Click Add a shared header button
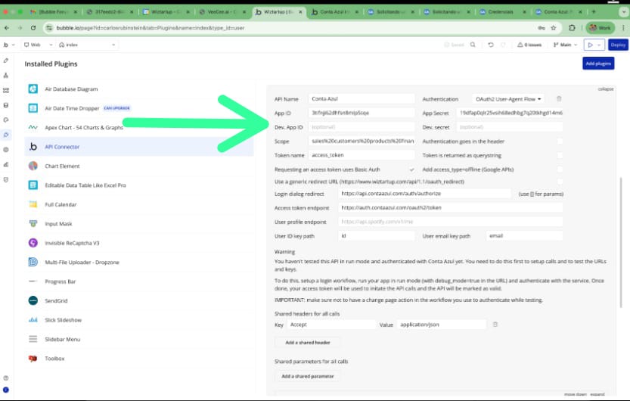The height and width of the screenshot is (401, 630). pos(308,342)
